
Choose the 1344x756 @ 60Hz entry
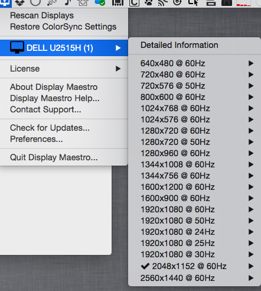point(194,176)
